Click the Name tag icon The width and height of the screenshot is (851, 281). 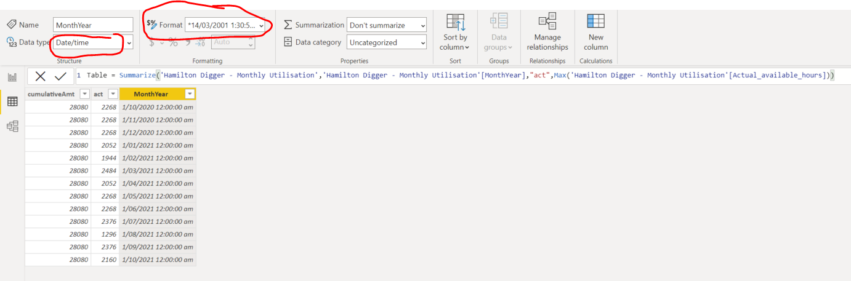(x=11, y=25)
